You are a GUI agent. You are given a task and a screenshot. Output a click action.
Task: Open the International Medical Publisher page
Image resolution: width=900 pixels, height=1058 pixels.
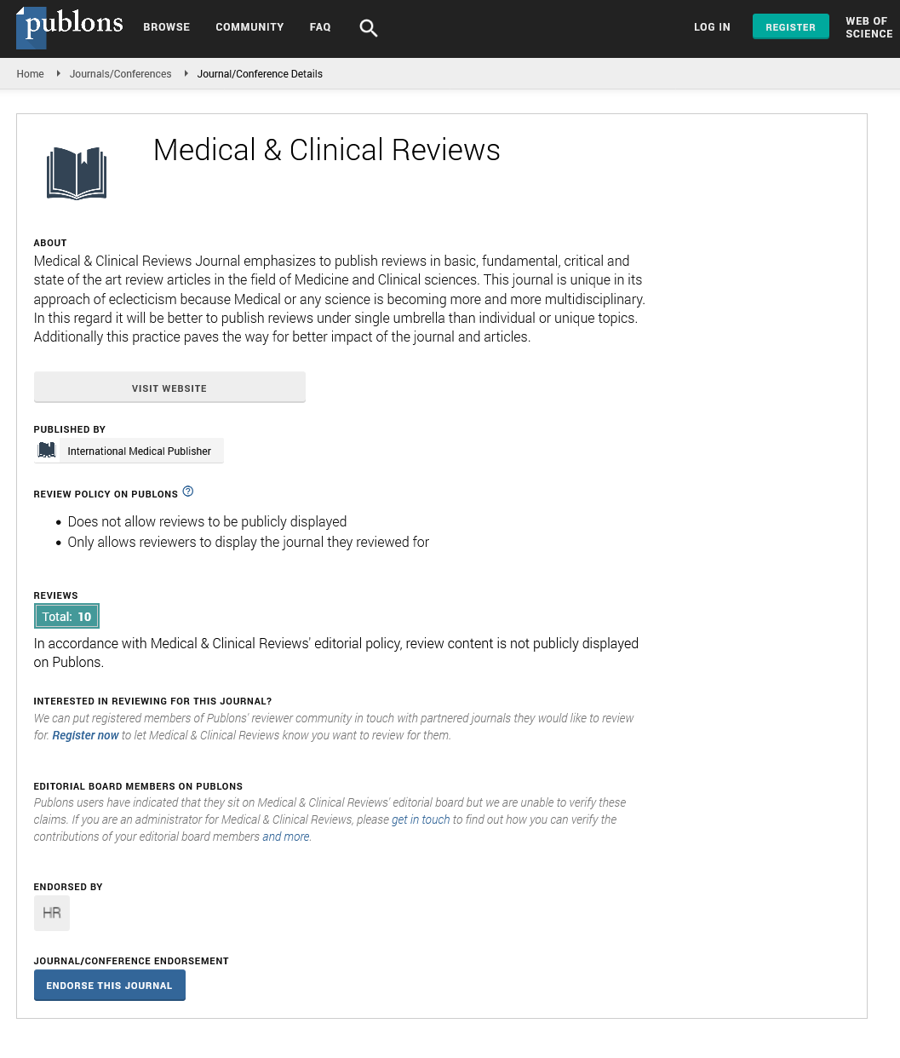140,451
